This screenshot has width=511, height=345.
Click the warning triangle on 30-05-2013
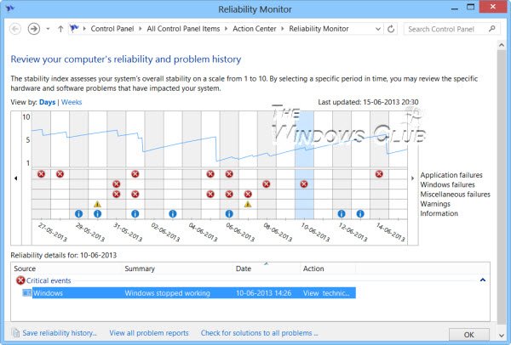click(x=97, y=204)
